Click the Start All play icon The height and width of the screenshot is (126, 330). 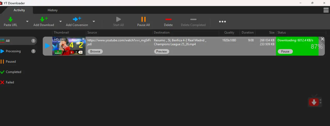(x=118, y=19)
